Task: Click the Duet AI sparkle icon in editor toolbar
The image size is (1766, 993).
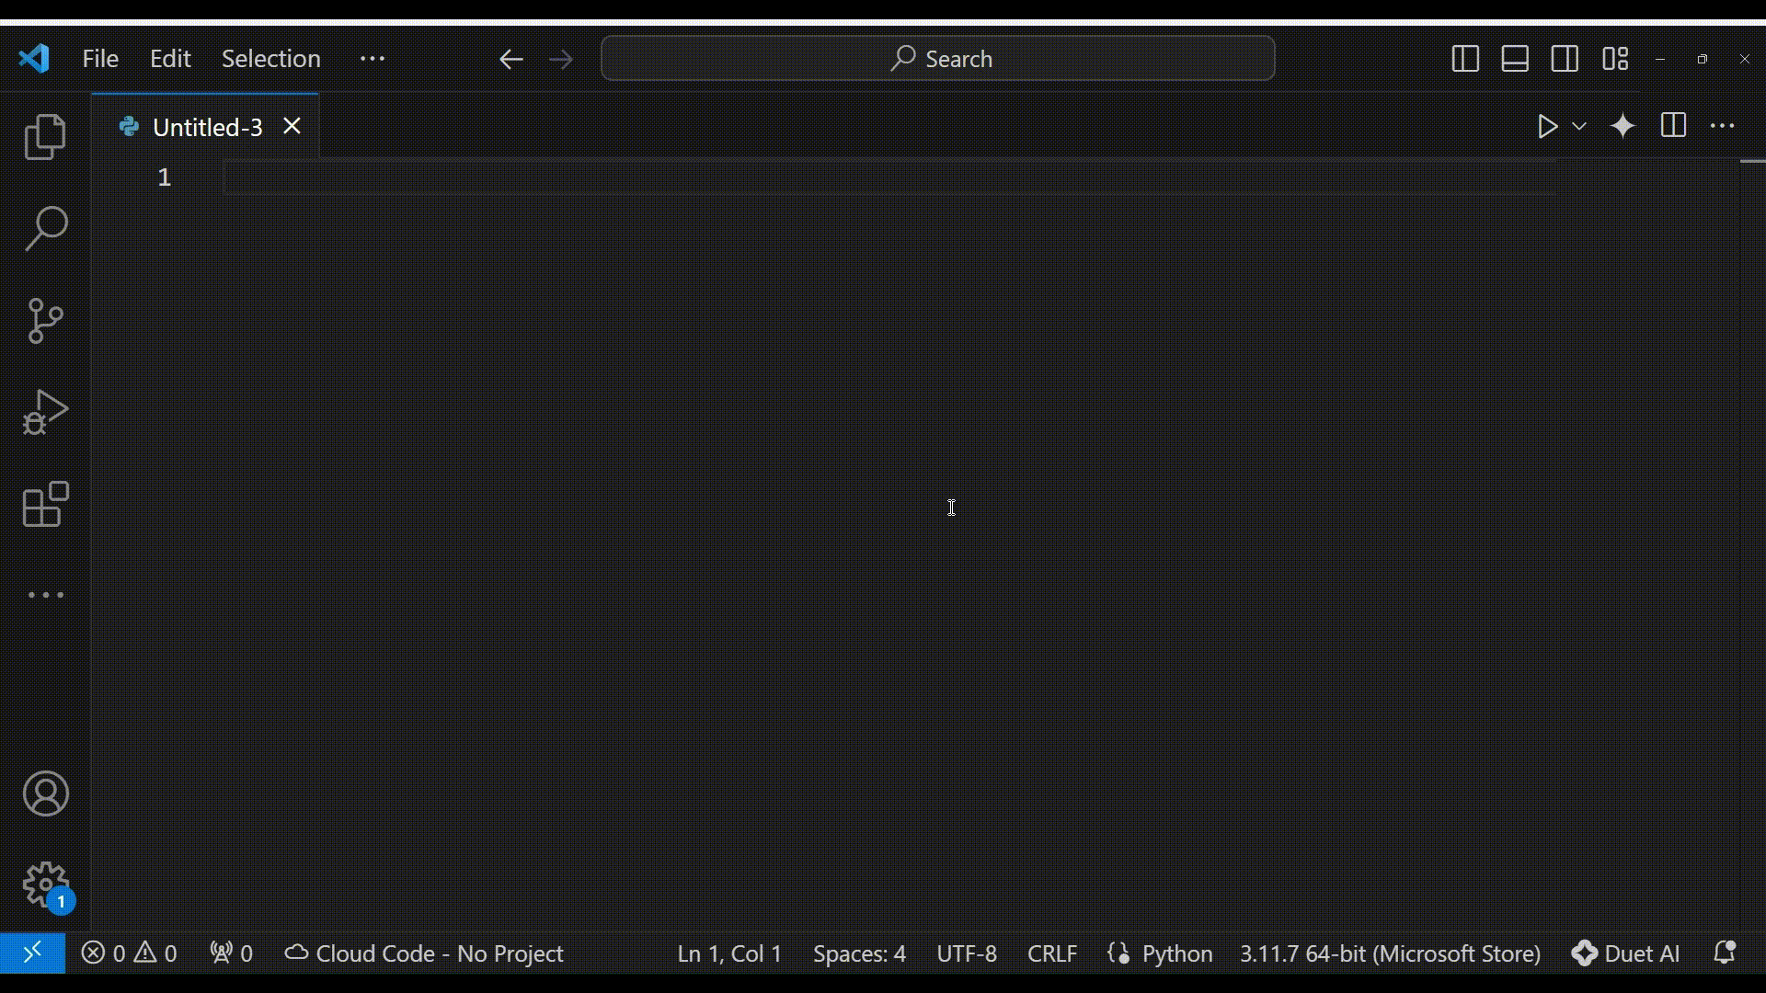Action: click(1623, 127)
